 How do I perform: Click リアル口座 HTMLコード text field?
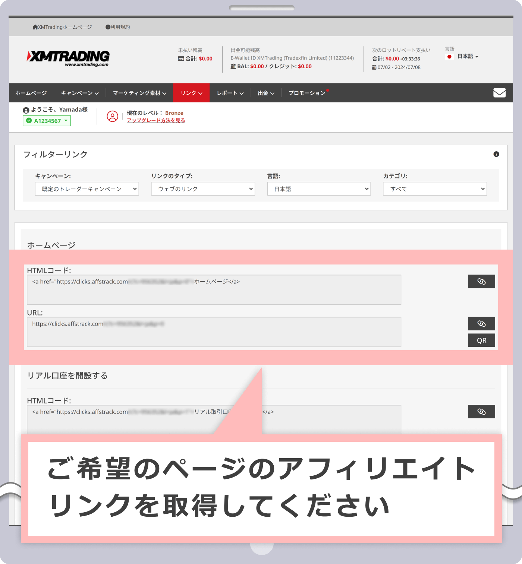(x=214, y=419)
